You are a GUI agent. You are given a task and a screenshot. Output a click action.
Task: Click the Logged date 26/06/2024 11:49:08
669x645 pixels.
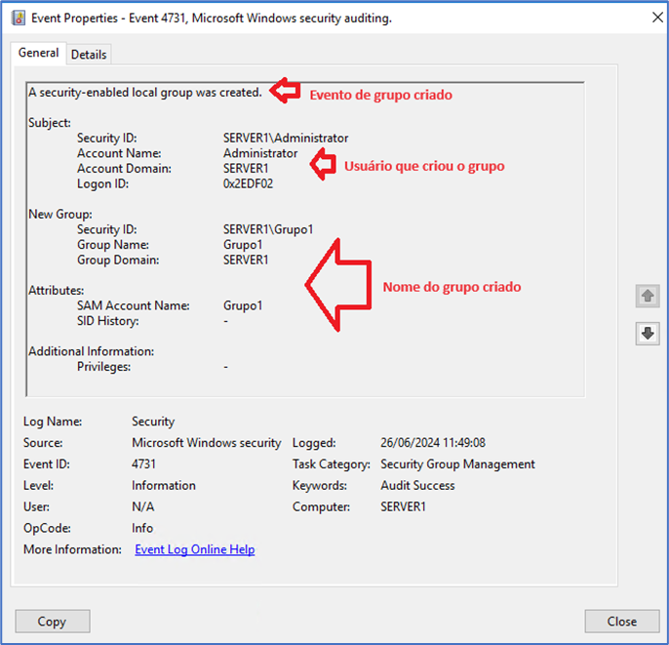(x=432, y=443)
